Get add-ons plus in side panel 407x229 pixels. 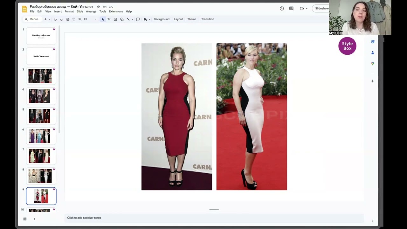(372, 81)
